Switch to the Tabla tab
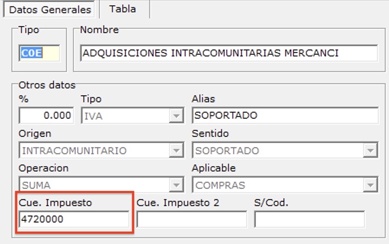 123,9
